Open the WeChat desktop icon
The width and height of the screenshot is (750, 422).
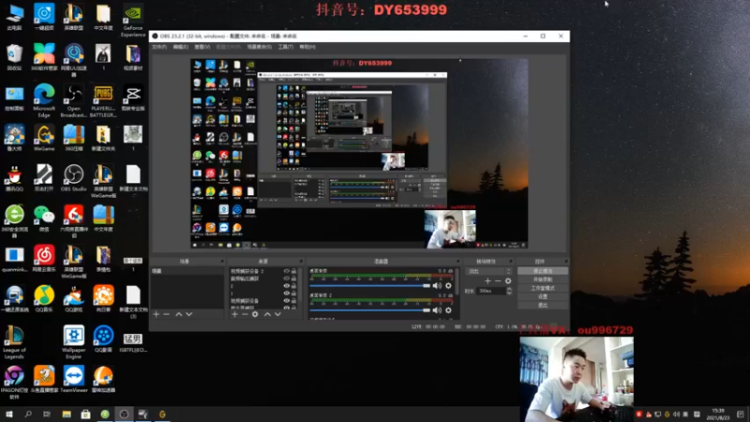click(x=44, y=219)
